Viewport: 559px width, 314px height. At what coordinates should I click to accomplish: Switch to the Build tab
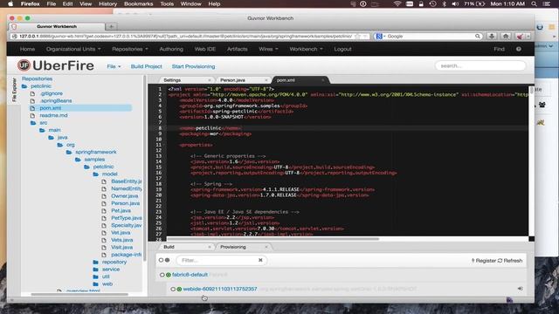[x=169, y=247]
